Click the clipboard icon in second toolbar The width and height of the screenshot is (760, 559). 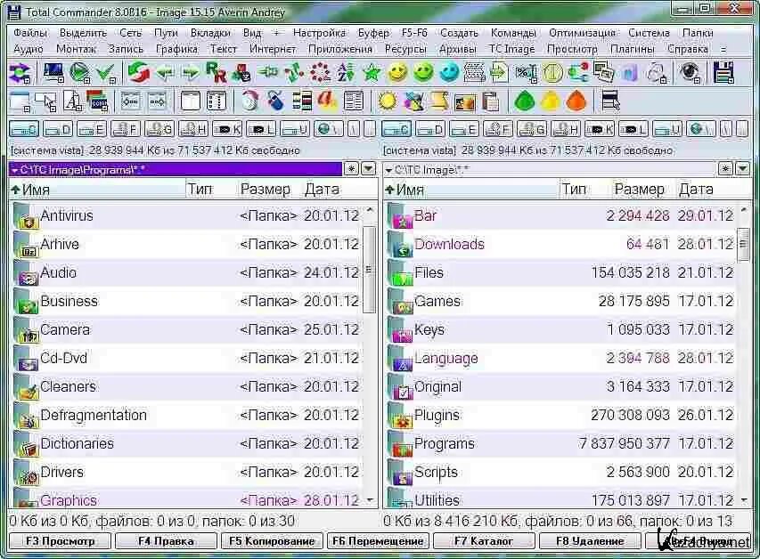(491, 101)
